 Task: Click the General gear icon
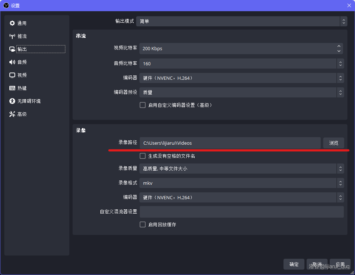pos(12,23)
